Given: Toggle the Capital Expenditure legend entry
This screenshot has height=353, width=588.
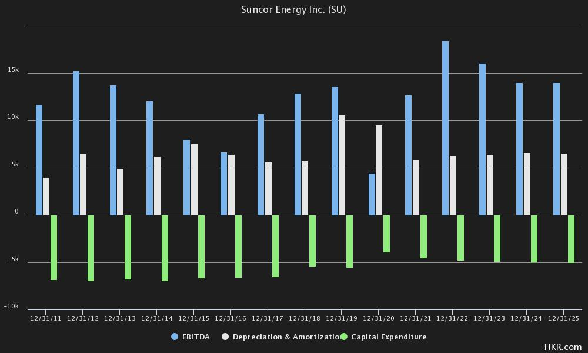Looking at the screenshot, I should click(383, 337).
